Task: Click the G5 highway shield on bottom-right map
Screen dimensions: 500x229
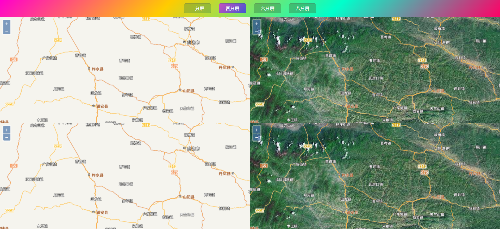Action: pyautogui.click(x=264, y=166)
